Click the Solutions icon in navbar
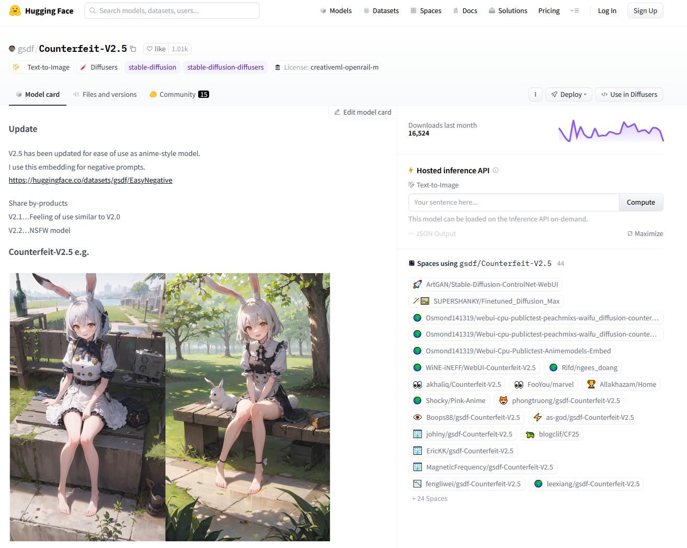This screenshot has width=687, height=548. point(492,10)
